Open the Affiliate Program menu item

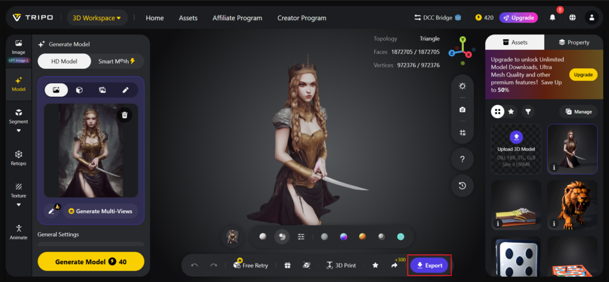[237, 18]
